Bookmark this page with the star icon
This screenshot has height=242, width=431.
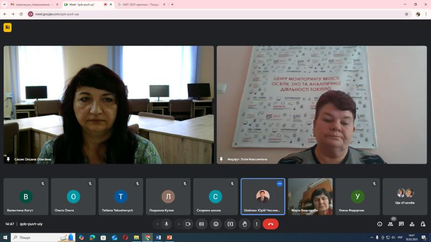click(407, 14)
